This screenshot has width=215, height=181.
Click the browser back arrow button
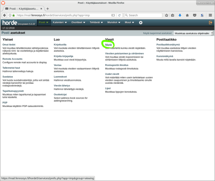tap(5, 15)
